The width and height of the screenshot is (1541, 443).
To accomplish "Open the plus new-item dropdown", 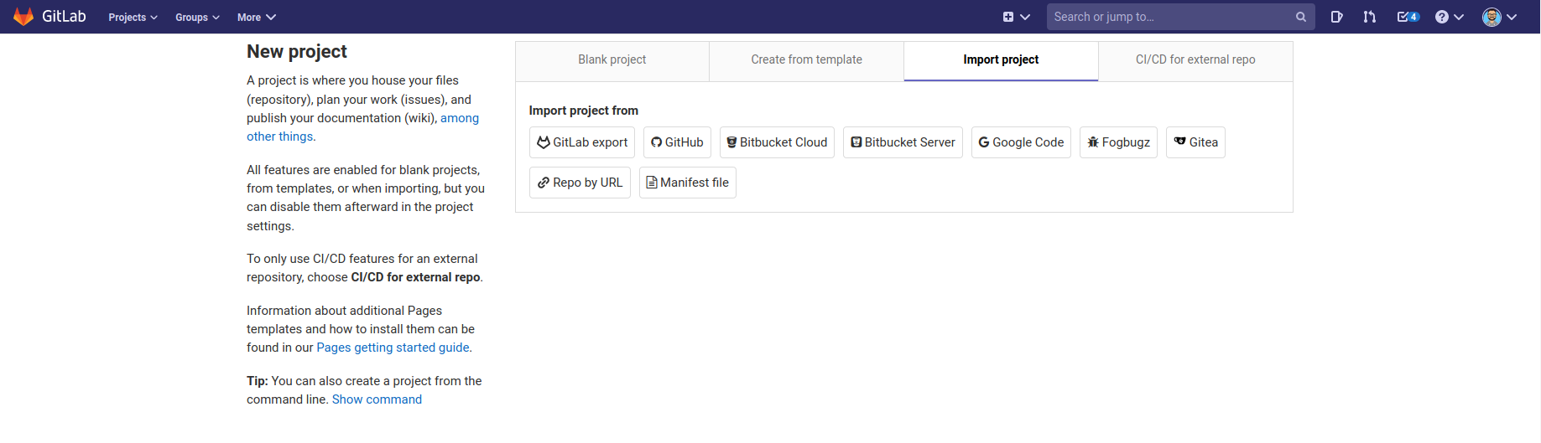I will (x=1016, y=17).
